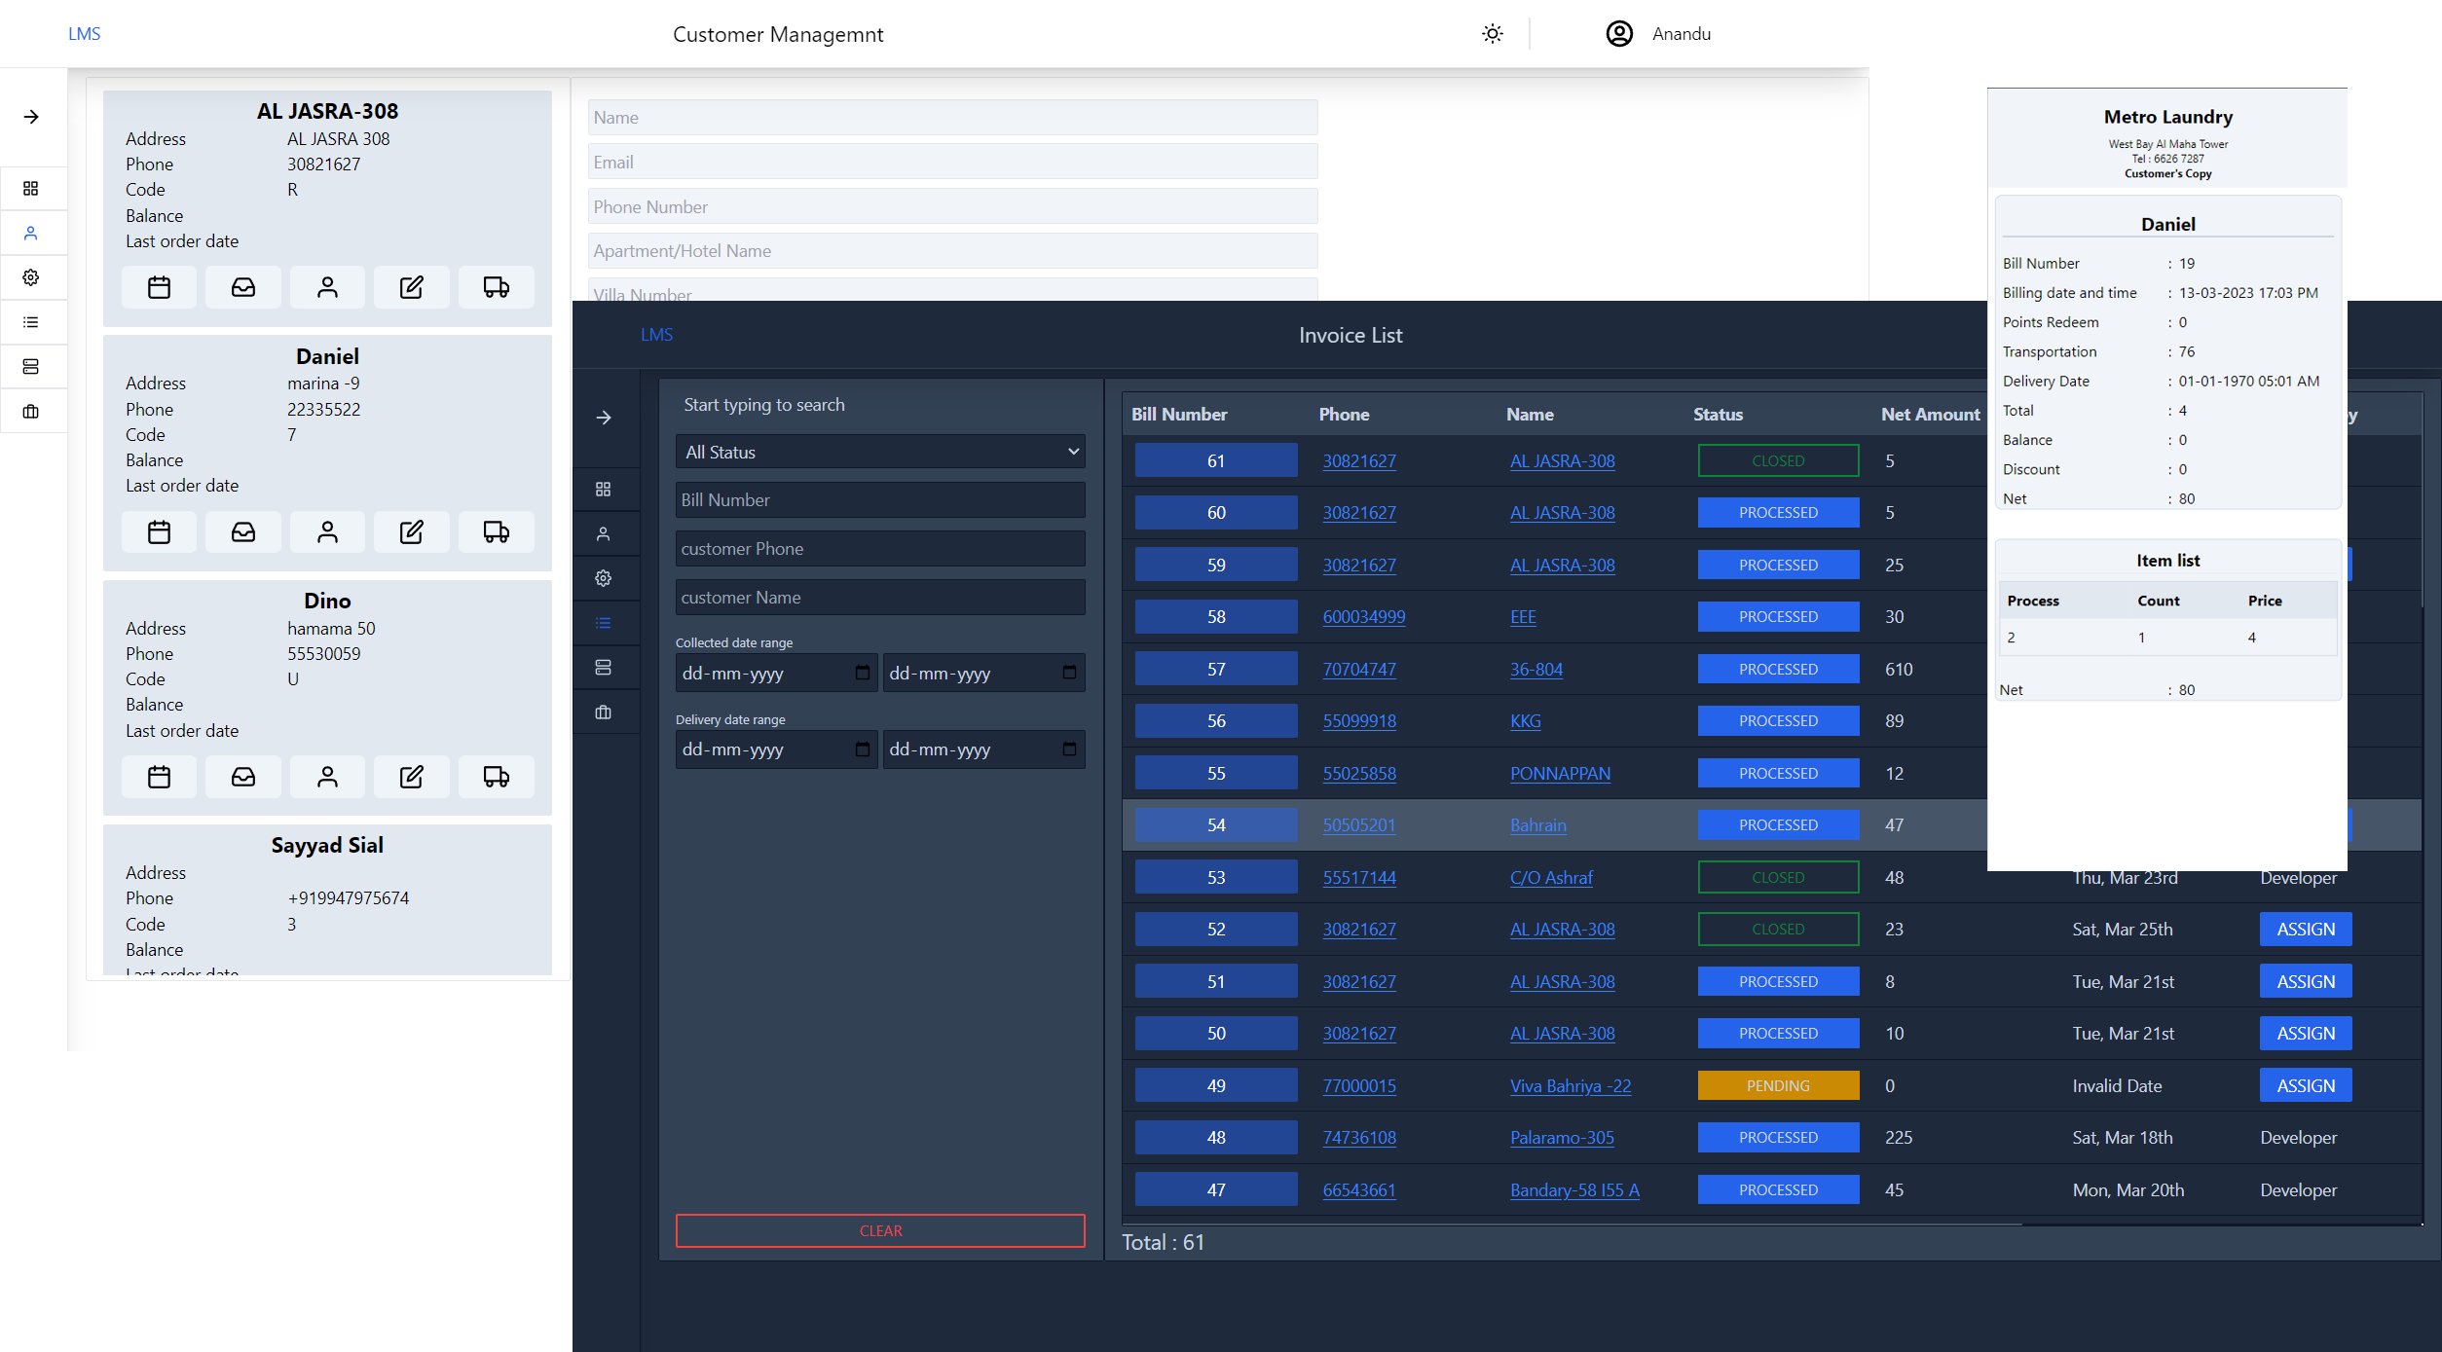Click the delivery vehicle icon for Dino
This screenshot has height=1352, width=2442.
(x=495, y=776)
